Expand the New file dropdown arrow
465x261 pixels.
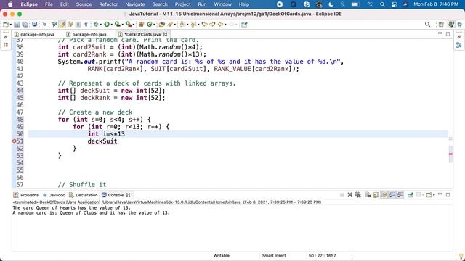[11, 25]
